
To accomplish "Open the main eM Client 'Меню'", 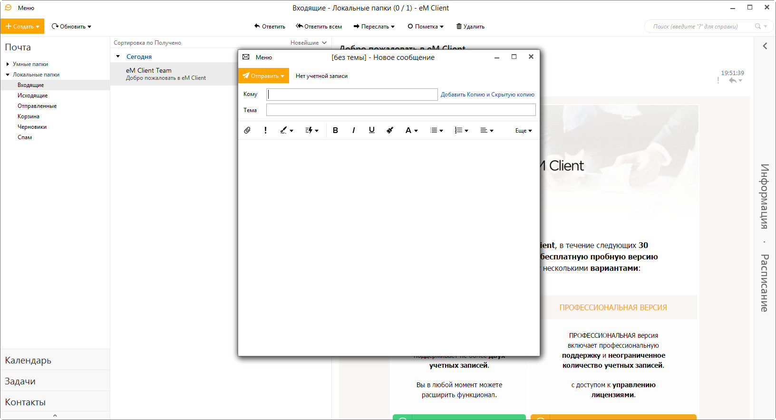I will 26,8.
